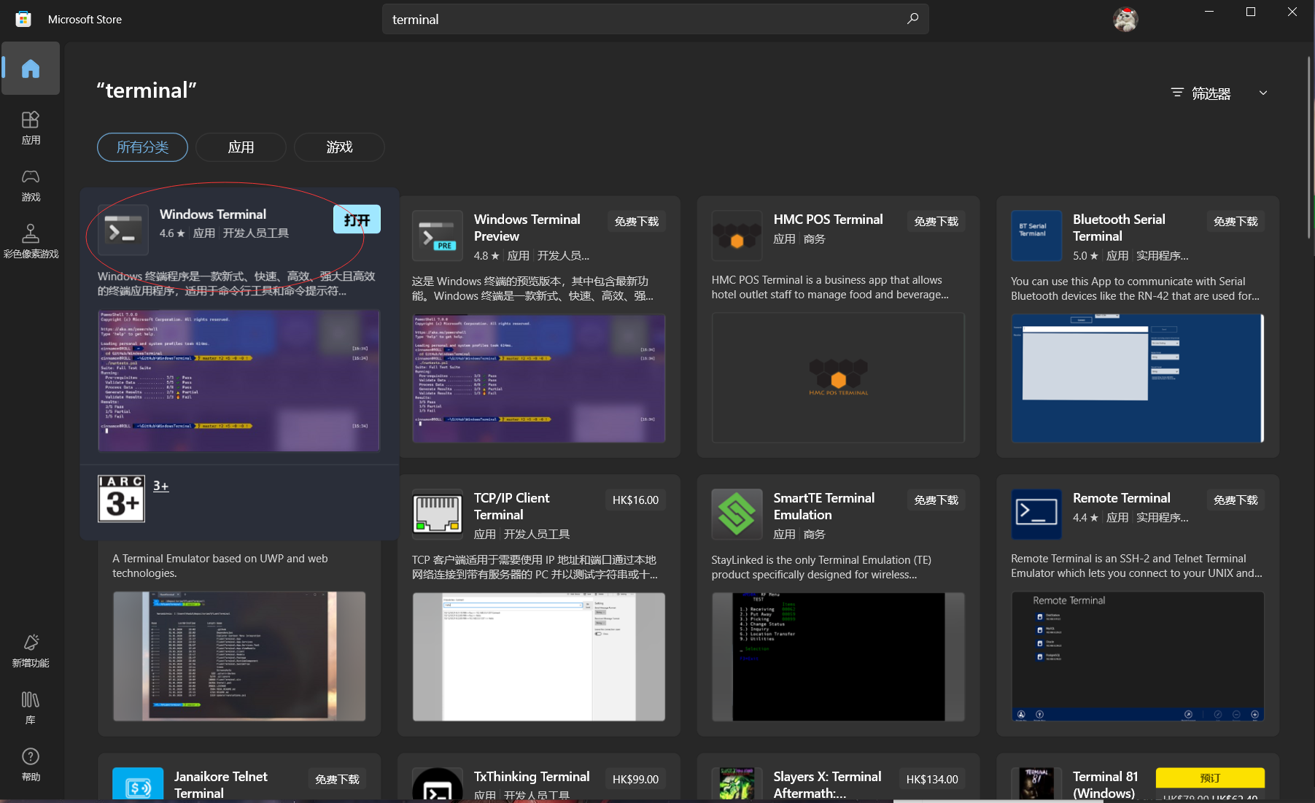Click the Microsoft Store logo
This screenshot has height=803, width=1315.
click(x=23, y=18)
